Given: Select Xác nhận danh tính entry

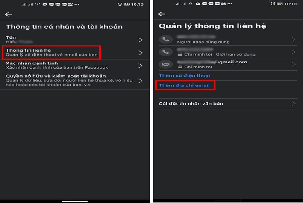Looking at the screenshot, I should [75, 65].
